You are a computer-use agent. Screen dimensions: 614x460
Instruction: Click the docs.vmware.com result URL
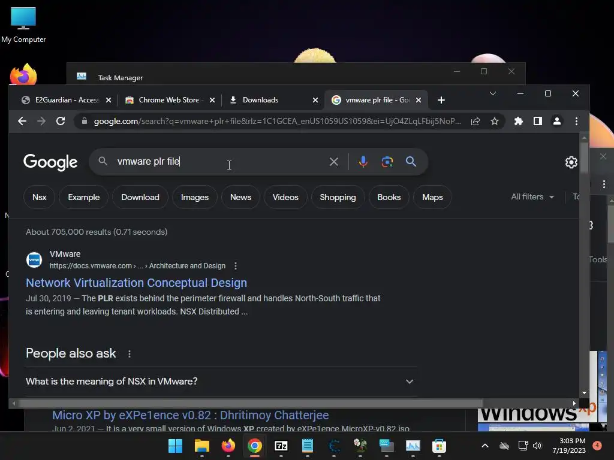point(137,266)
